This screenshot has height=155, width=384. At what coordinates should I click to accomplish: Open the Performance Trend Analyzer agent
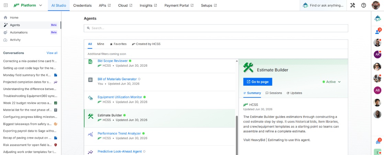[119, 133]
